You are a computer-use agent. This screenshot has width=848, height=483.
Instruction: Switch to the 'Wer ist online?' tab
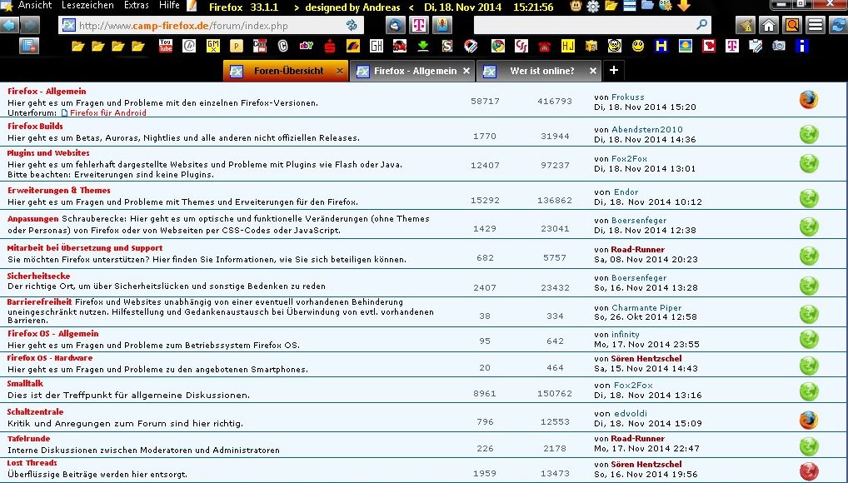(541, 71)
